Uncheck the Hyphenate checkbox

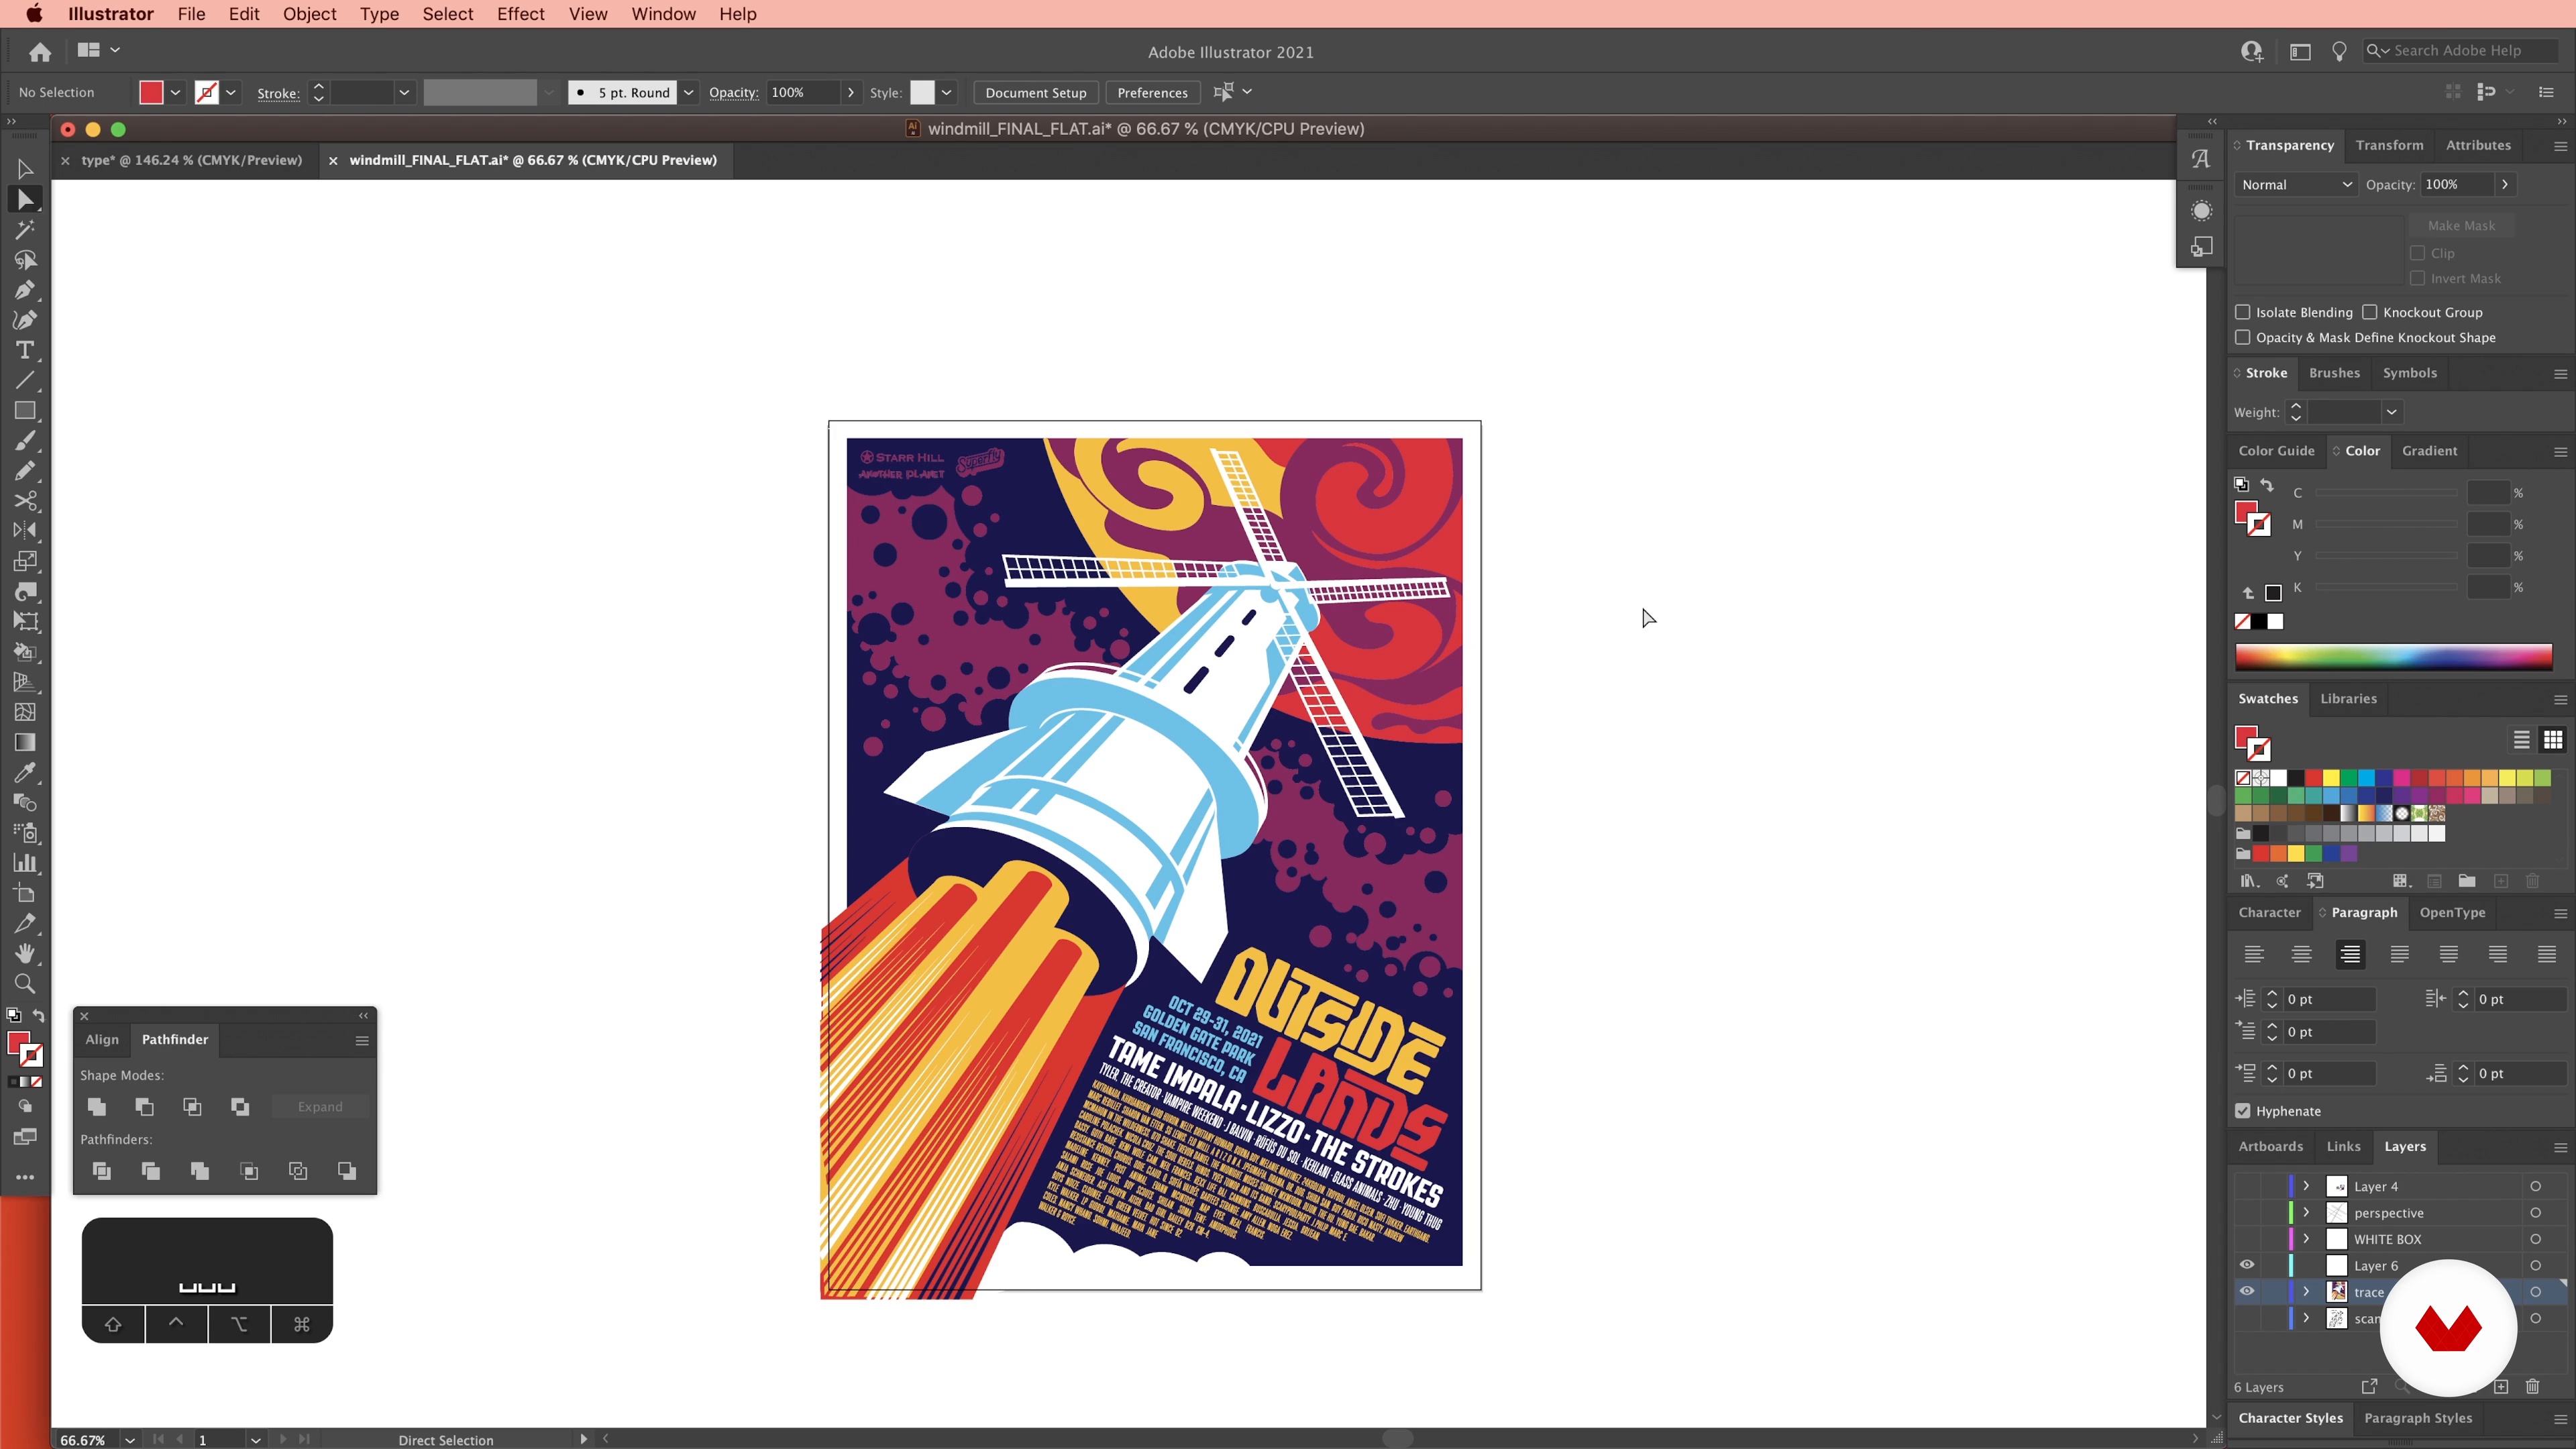[x=2243, y=1111]
